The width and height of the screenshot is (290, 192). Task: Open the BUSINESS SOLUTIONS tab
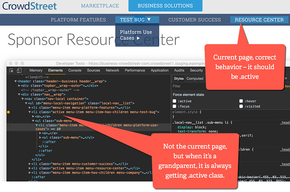[165, 6]
